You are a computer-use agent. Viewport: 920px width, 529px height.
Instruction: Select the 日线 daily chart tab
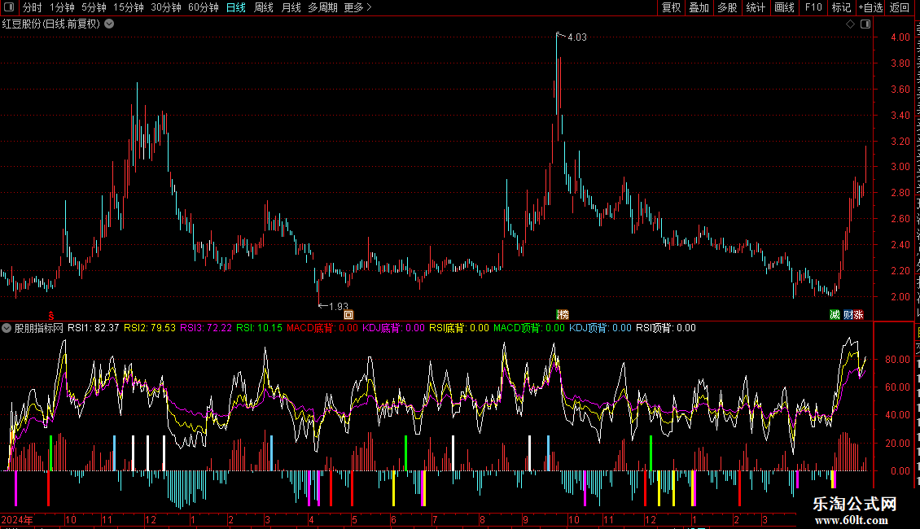(x=236, y=7)
